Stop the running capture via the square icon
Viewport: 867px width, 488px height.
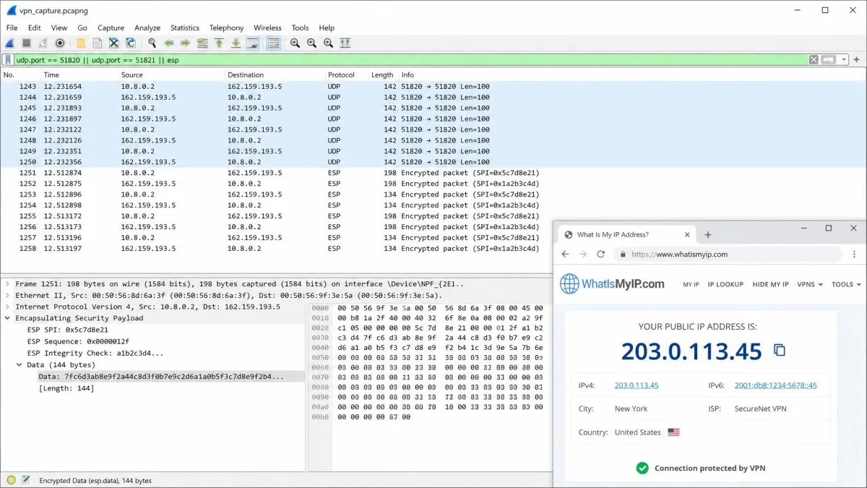pyautogui.click(x=26, y=43)
